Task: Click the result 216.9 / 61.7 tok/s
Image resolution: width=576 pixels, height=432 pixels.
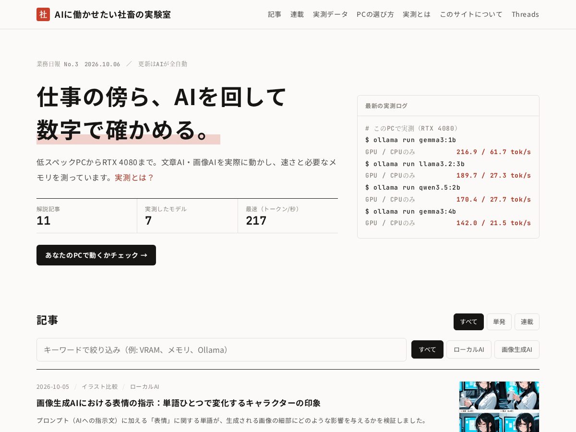Action: click(x=493, y=152)
